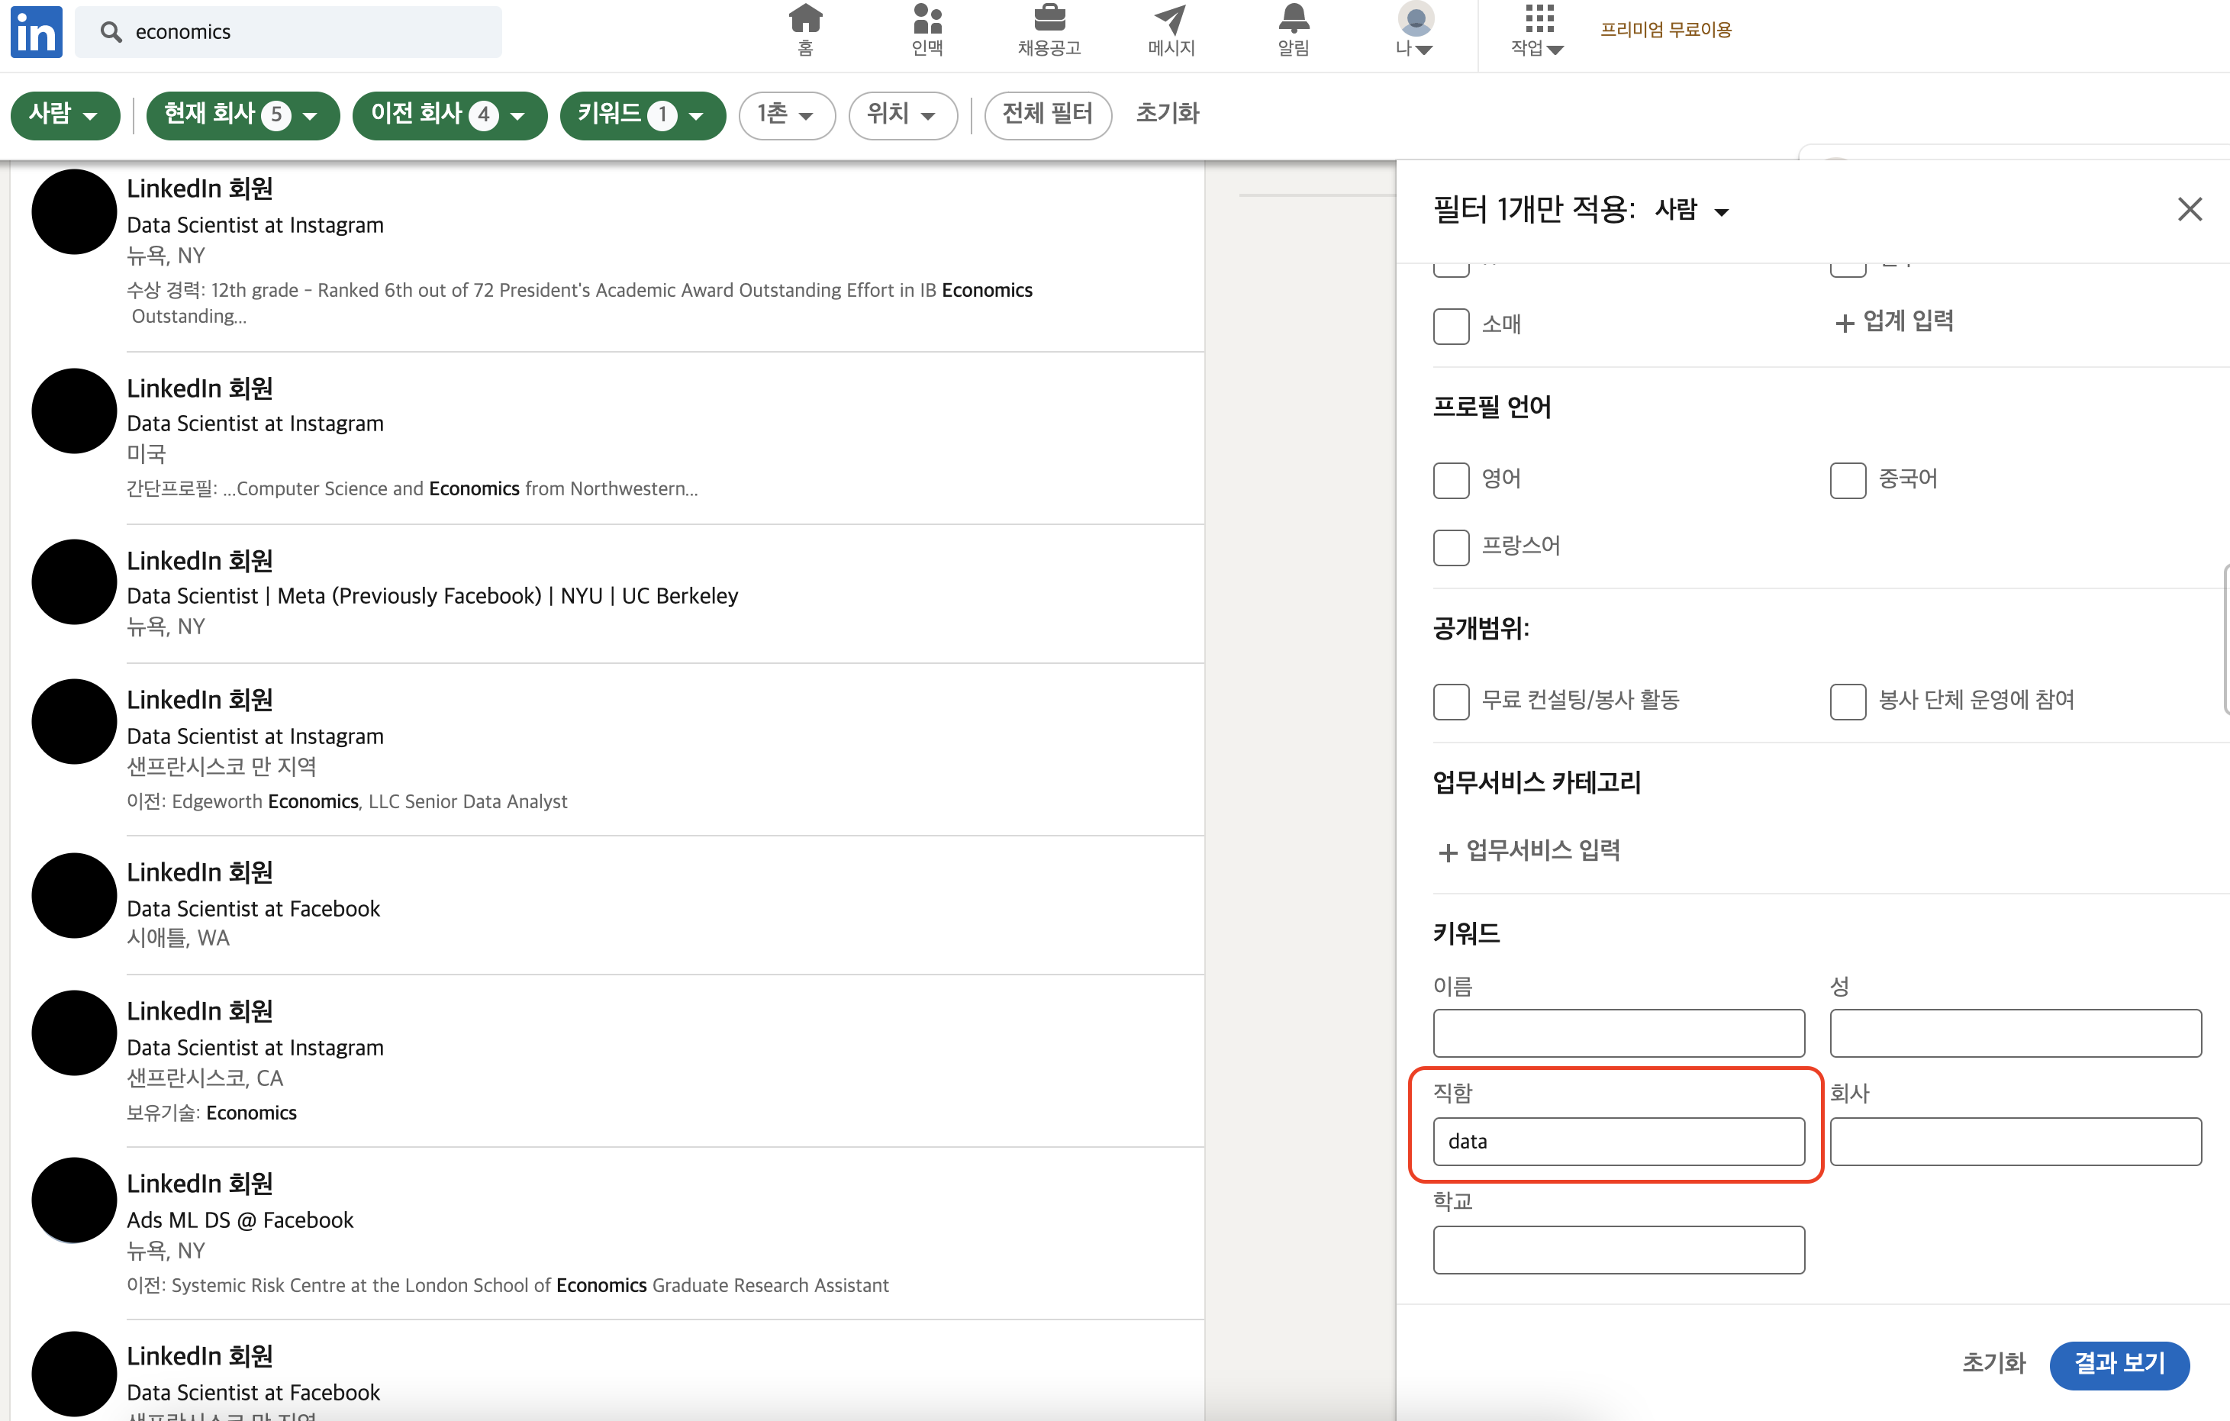The height and width of the screenshot is (1421, 2230).
Task: Expand the 사람 filter dropdown pill
Action: coord(65,115)
